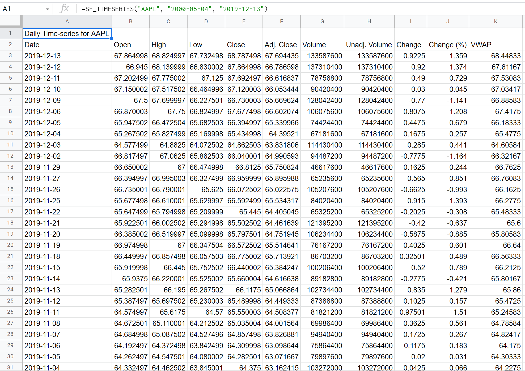Click date cell 2019-11-05
This screenshot has height=371, width=525.
[x=67, y=357]
